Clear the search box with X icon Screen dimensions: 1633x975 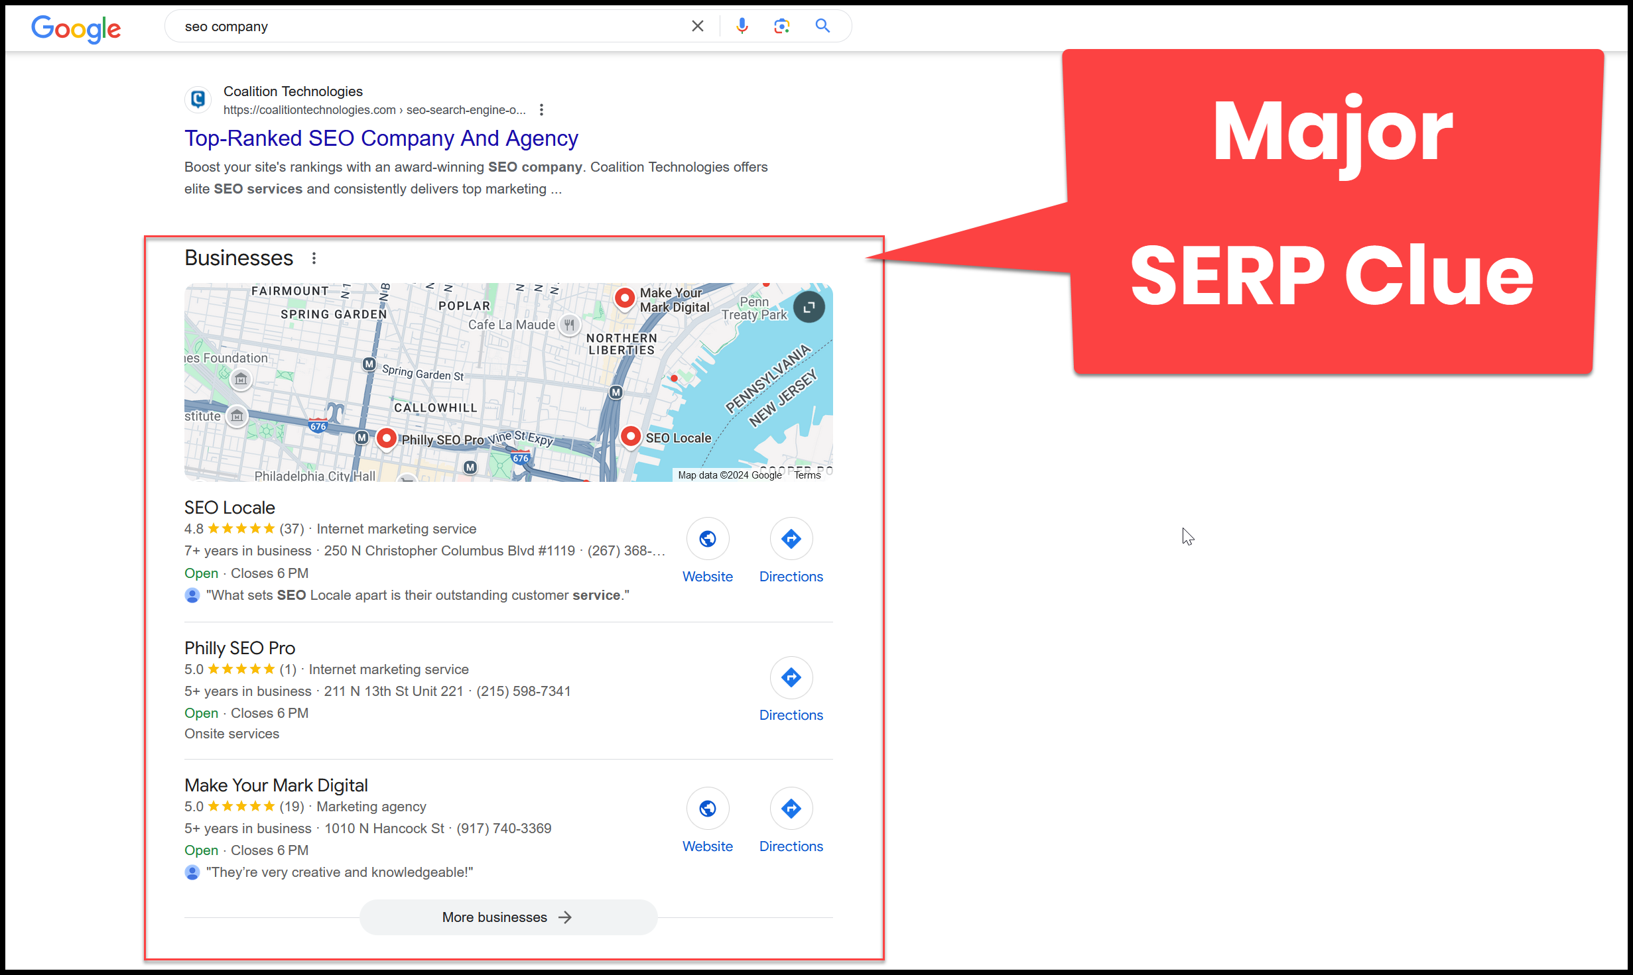click(697, 26)
